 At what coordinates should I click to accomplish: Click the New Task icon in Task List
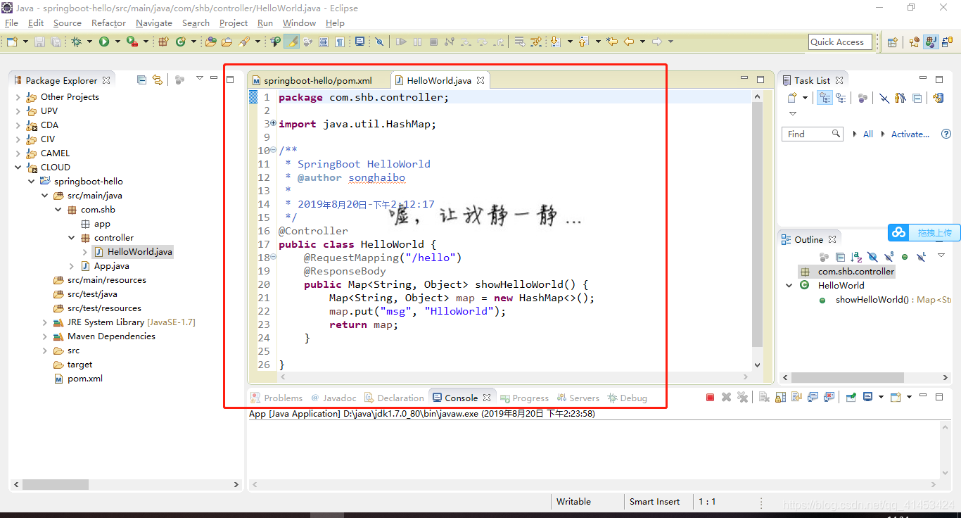[792, 98]
